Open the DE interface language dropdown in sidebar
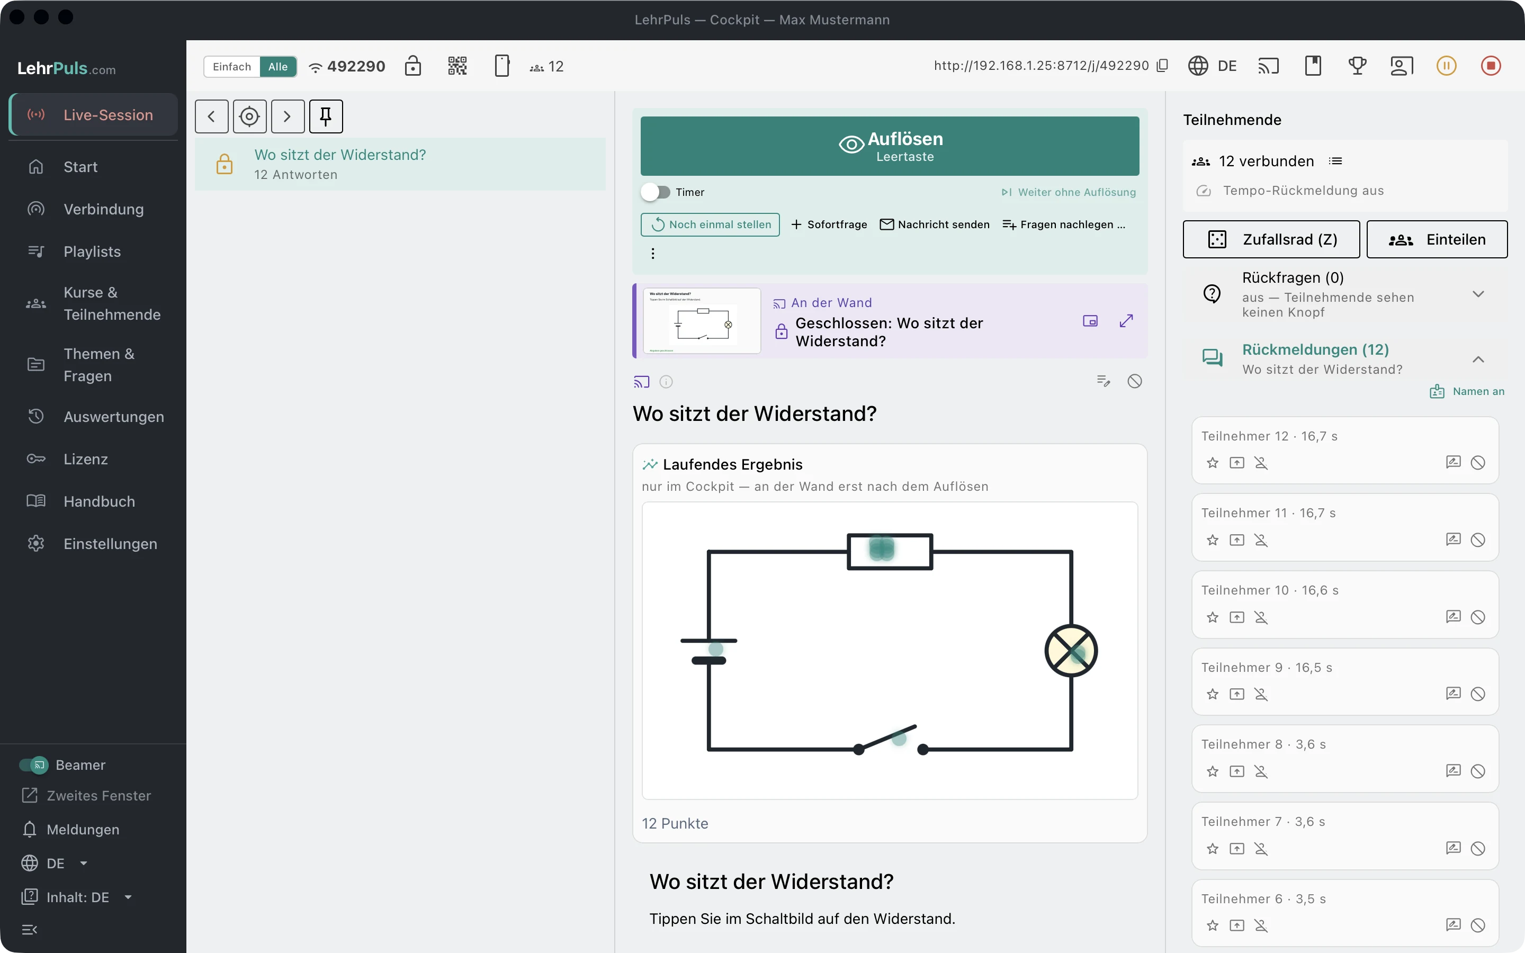 tap(55, 863)
